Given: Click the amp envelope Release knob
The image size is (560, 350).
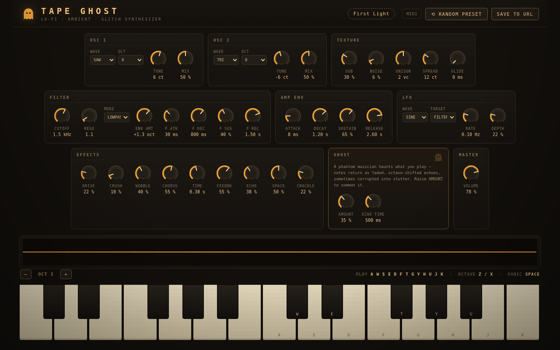Looking at the screenshot, I should (x=374, y=116).
